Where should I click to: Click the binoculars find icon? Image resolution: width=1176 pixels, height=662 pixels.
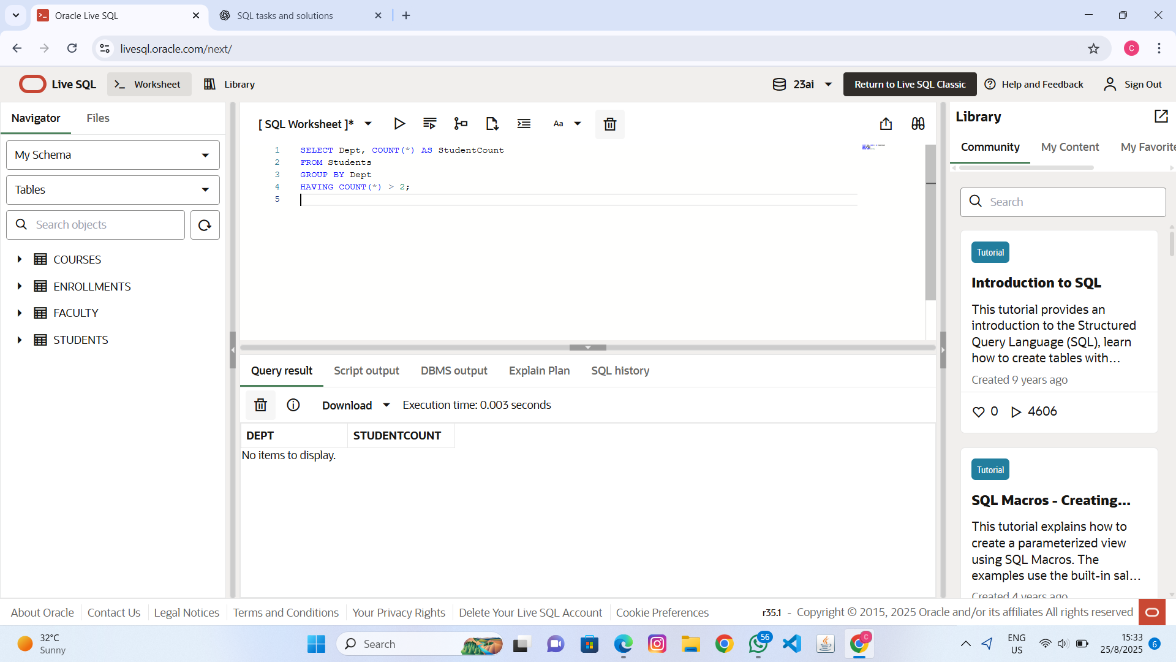click(x=918, y=124)
